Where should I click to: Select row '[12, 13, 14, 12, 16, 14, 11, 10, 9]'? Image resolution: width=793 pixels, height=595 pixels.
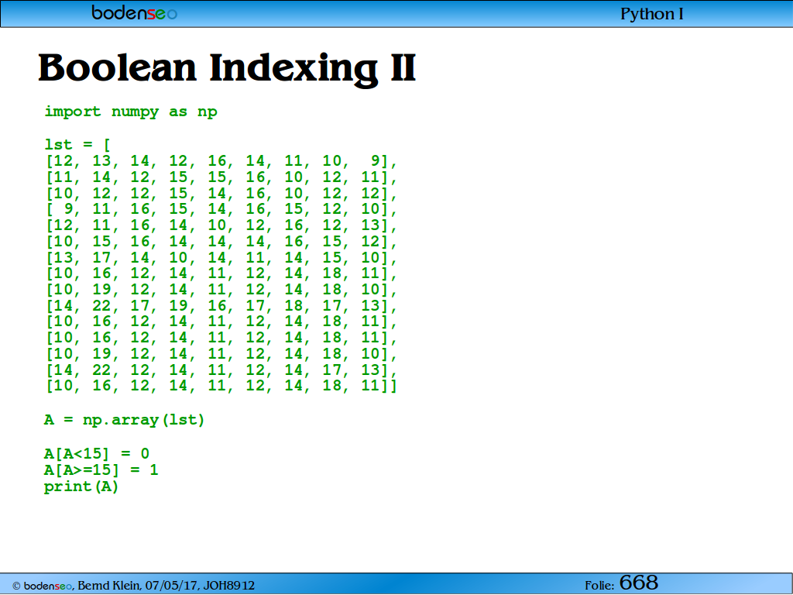pyautogui.click(x=221, y=161)
